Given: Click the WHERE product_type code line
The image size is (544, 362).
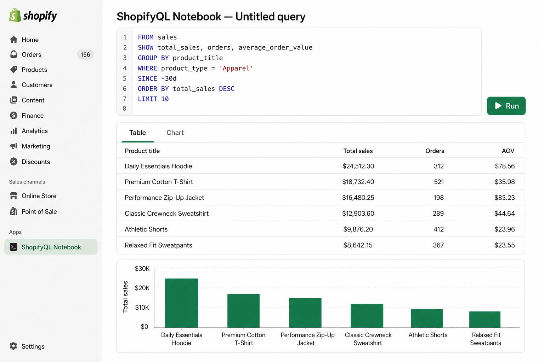Looking at the screenshot, I should 195,68.
